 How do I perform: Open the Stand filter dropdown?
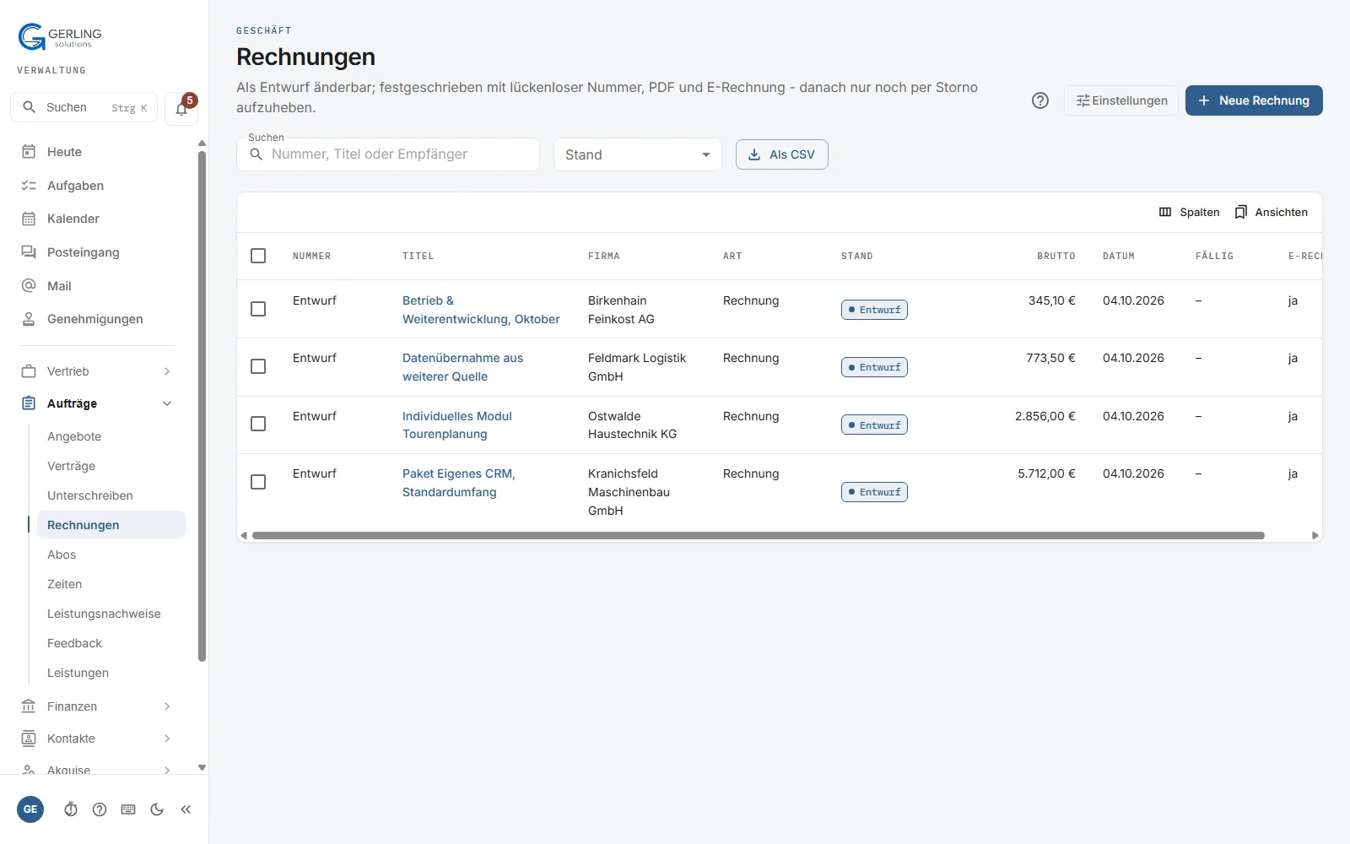tap(638, 154)
